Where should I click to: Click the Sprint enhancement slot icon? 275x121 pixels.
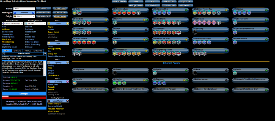(x=155, y=73)
